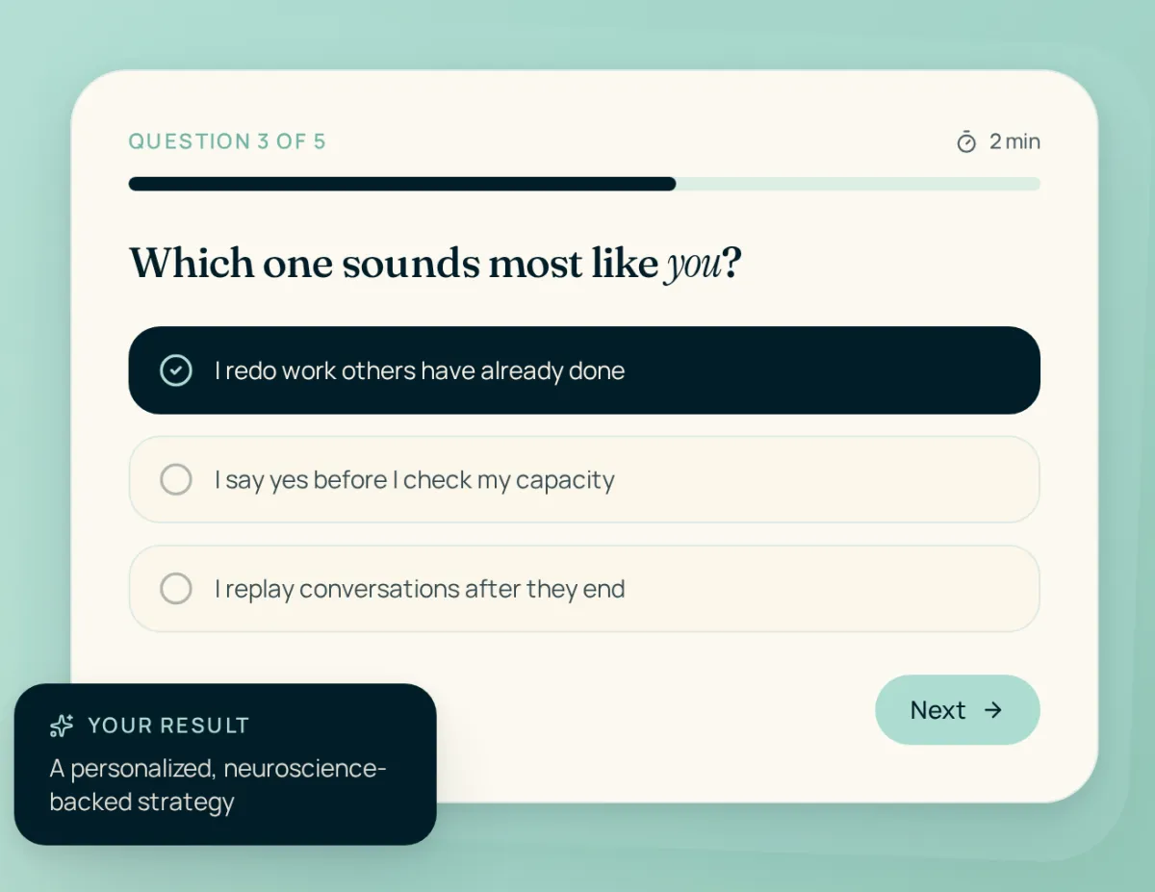This screenshot has height=892, width=1155.
Task: Click the 'Which one sounds most like you?' heading
Action: 435,263
